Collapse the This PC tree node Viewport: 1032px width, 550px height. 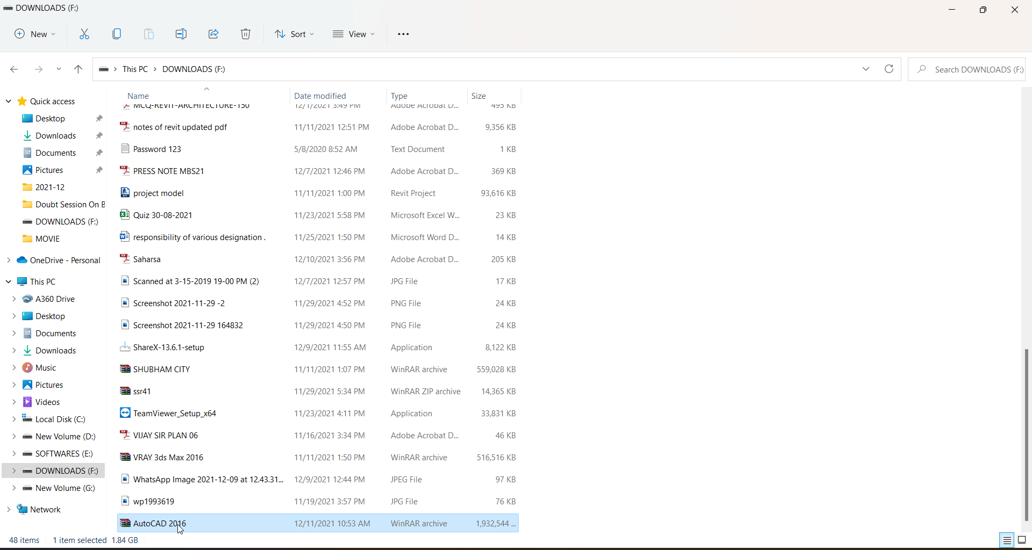(x=9, y=281)
